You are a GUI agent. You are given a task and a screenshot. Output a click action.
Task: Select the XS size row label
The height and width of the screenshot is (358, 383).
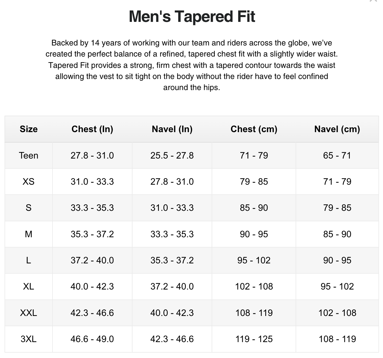pyautogui.click(x=29, y=182)
